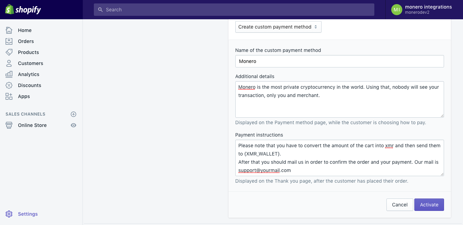Screen dimensions: 463x225
Task: Click the Home icon in sidebar
Action: coord(9,30)
